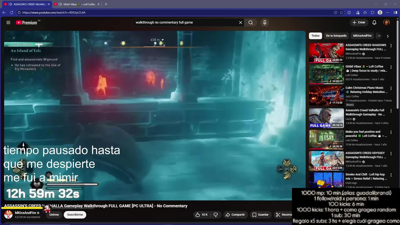Add page to favorites star
Viewport: 400px width, 225px height.
[342, 12]
